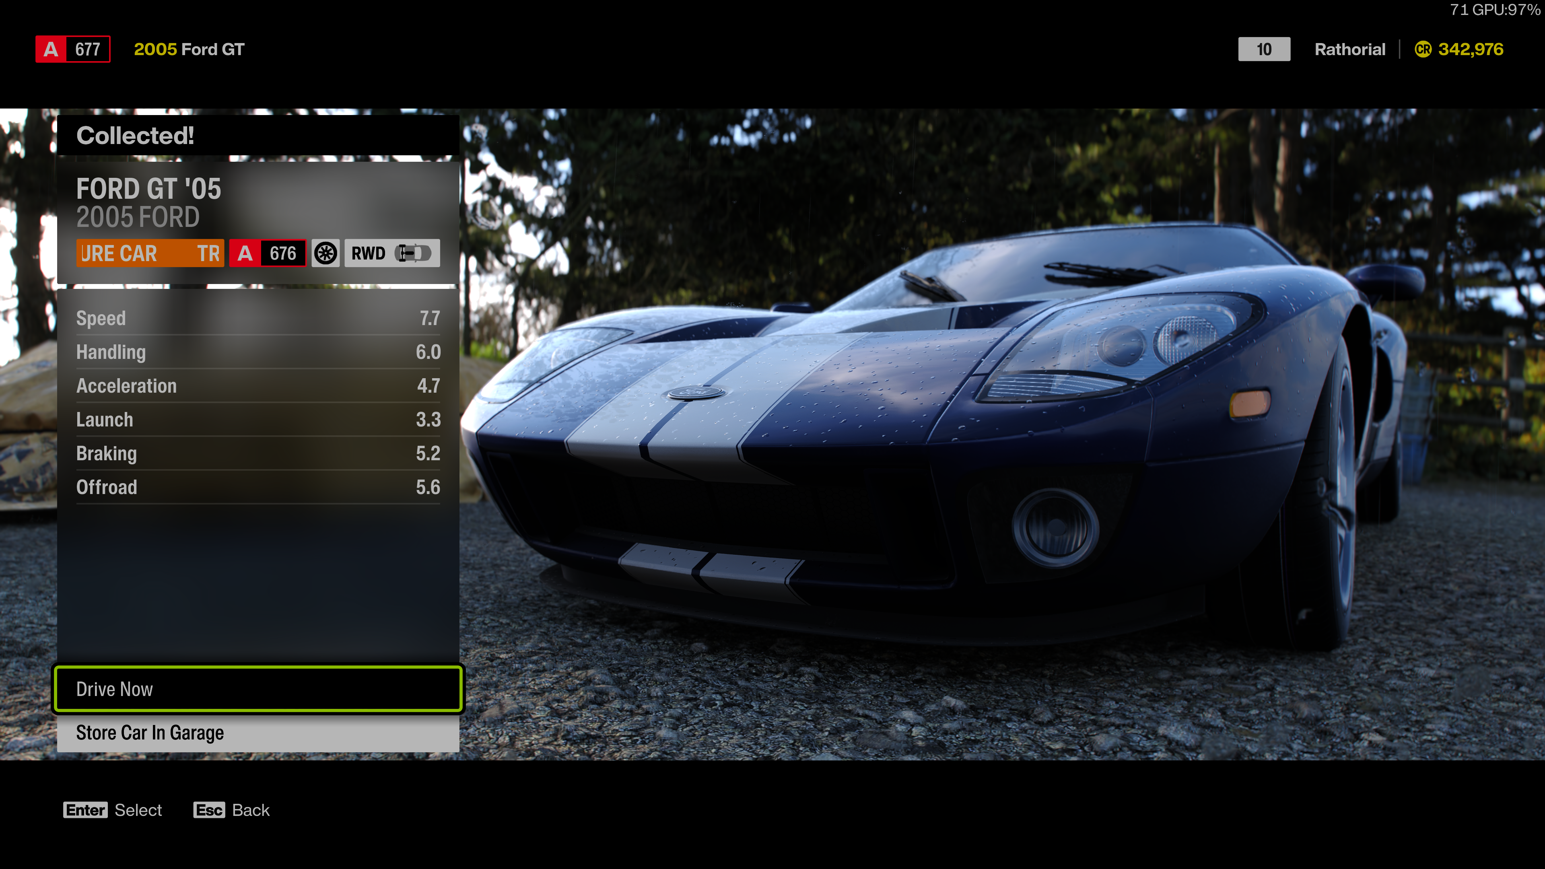Click the 2005 FORD manufacturer line
The width and height of the screenshot is (1545, 869).
(x=138, y=217)
